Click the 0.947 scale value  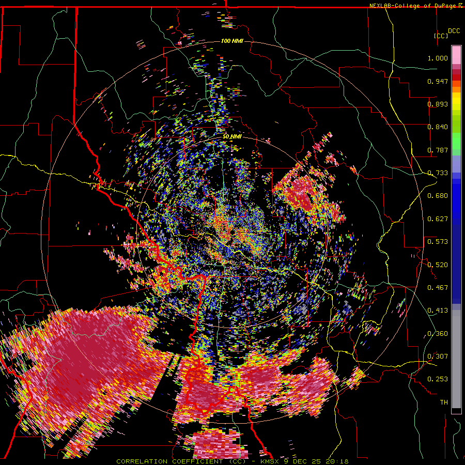(x=438, y=81)
